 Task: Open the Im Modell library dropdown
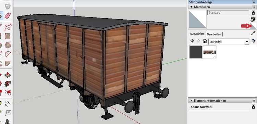click(x=247, y=42)
